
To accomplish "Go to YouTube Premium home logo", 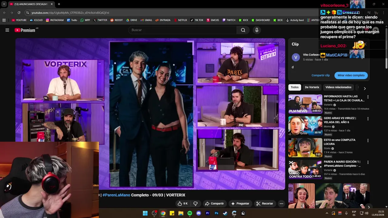I will (25, 30).
